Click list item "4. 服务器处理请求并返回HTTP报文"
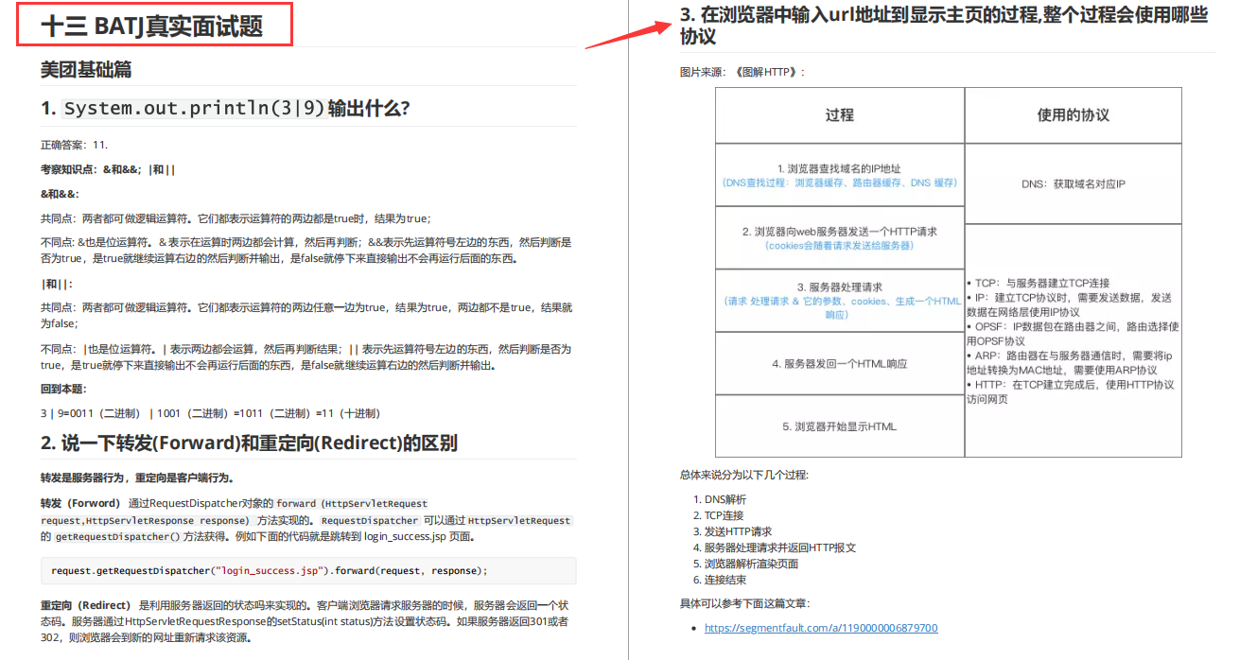 point(775,547)
